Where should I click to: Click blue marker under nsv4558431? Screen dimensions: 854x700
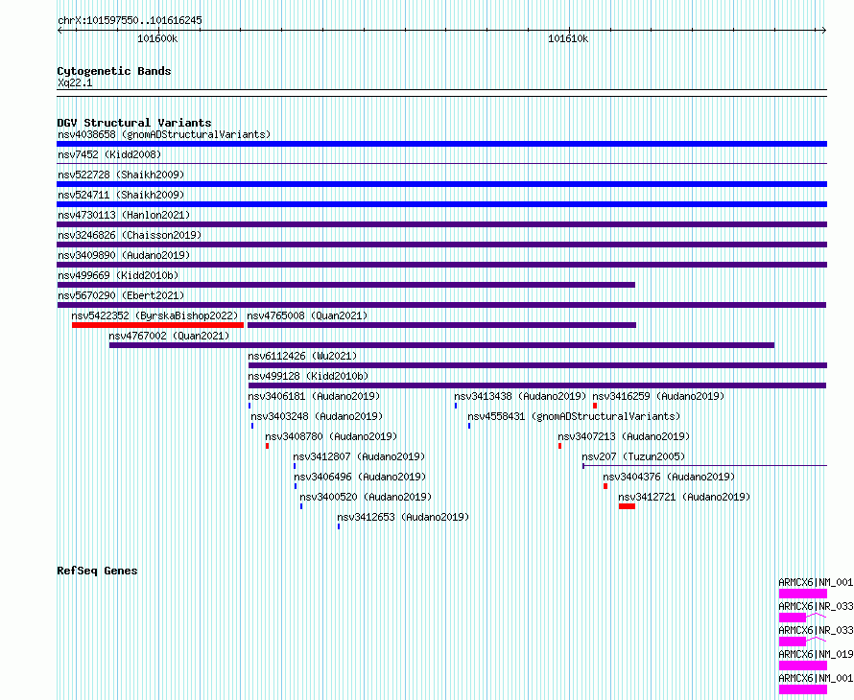(x=469, y=426)
